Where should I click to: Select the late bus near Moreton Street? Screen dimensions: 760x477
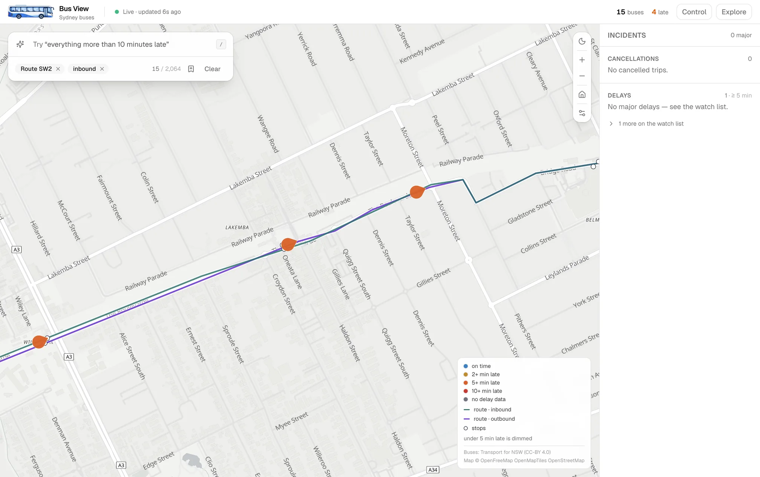pyautogui.click(x=417, y=192)
